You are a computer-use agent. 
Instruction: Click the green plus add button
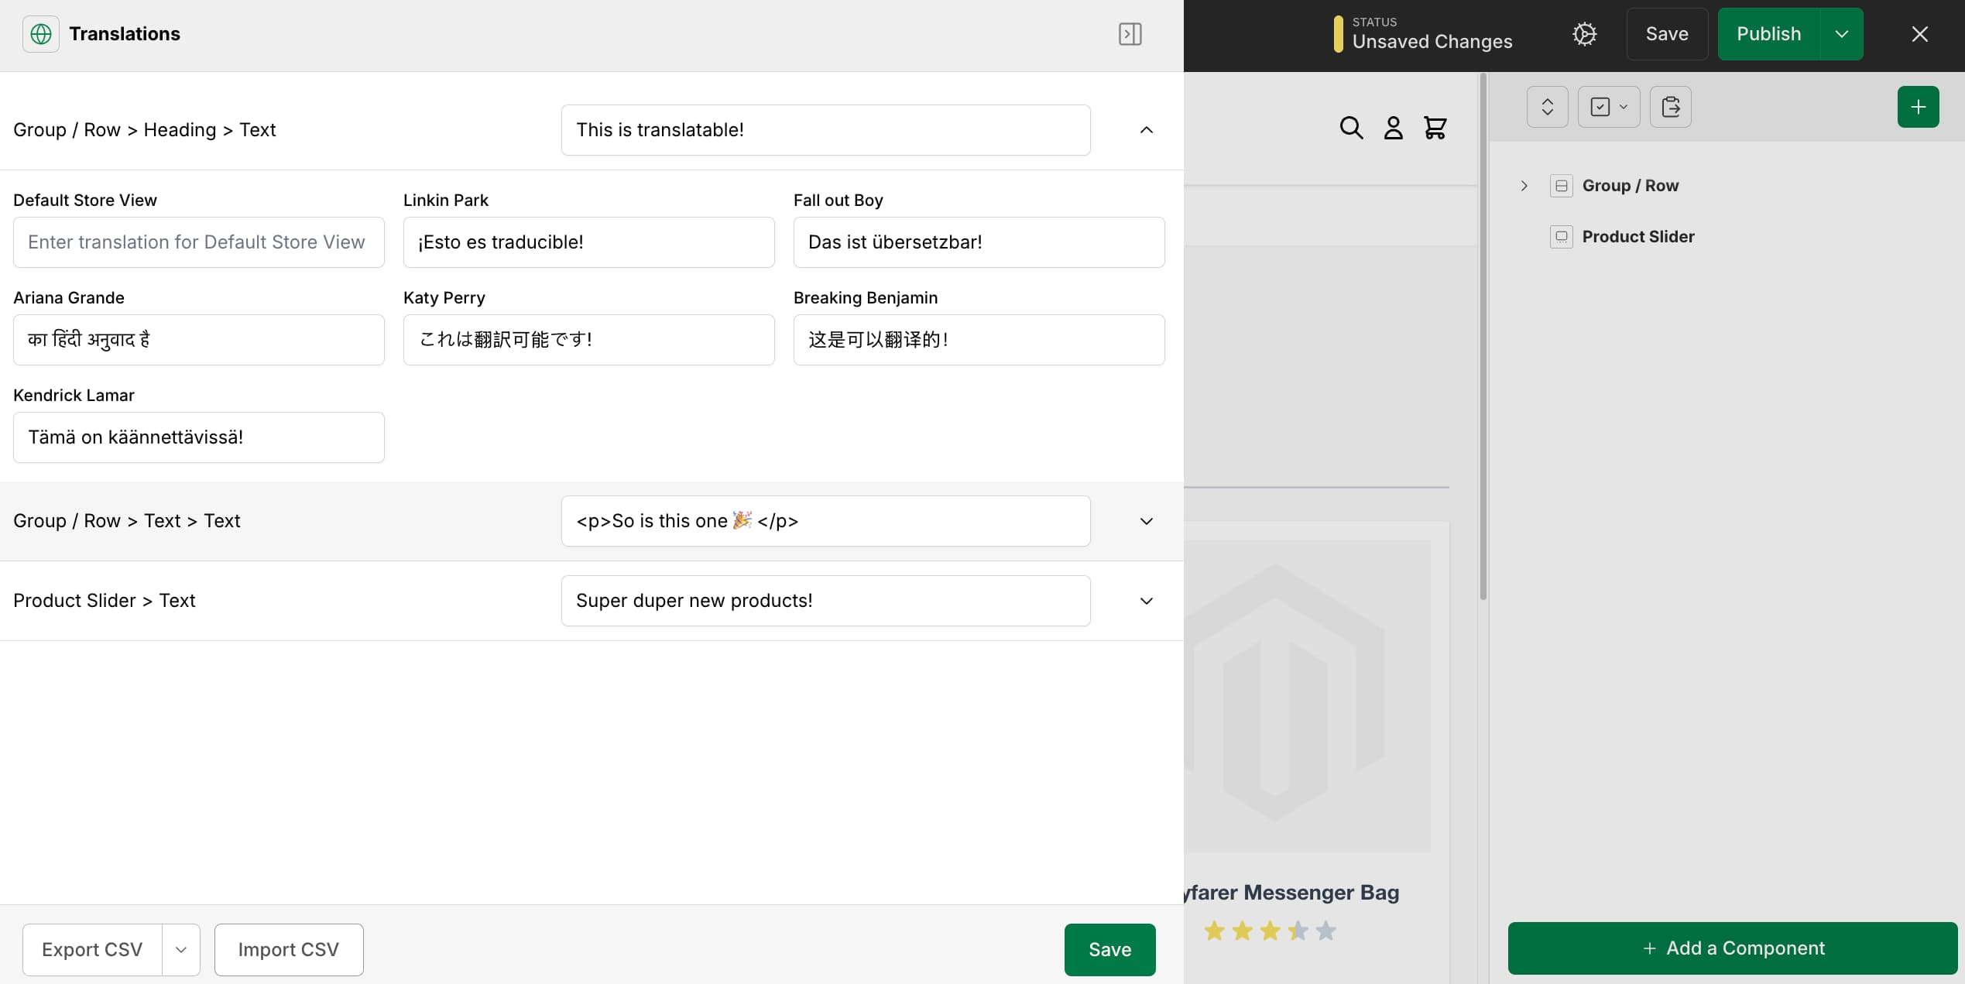point(1918,107)
